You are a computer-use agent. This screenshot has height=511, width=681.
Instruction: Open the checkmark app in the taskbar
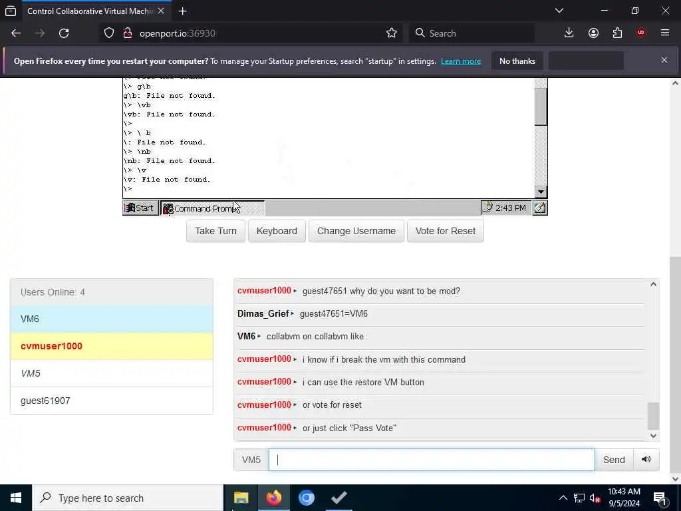pos(339,498)
